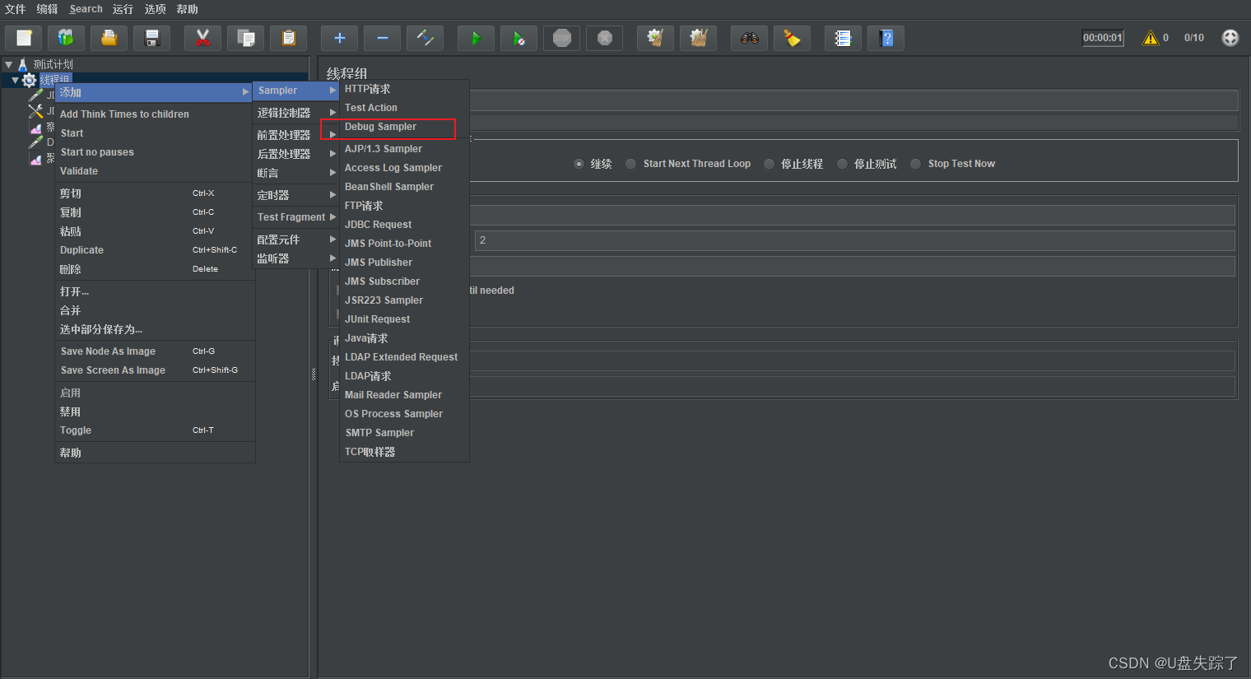
Task: Open the Function Helper dialog icon
Action: click(843, 38)
